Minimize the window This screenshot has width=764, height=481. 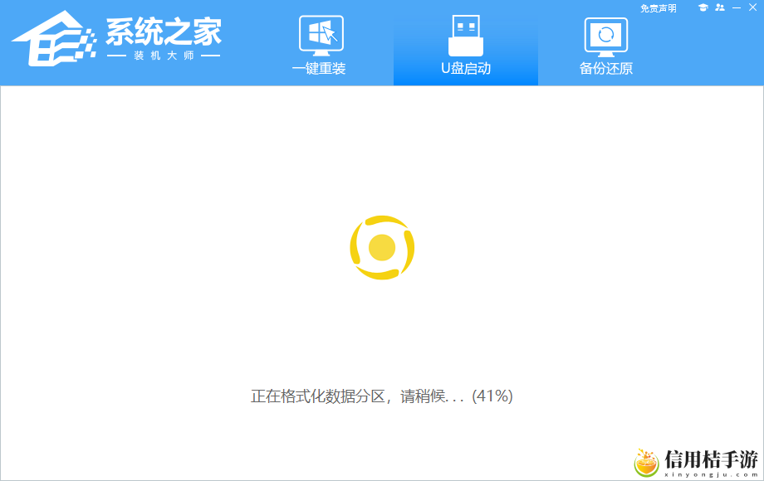tap(737, 7)
